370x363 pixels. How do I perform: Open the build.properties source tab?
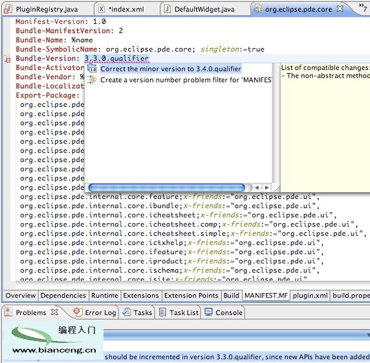350,296
